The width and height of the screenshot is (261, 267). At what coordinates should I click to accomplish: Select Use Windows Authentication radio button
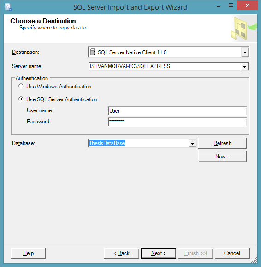(21, 86)
